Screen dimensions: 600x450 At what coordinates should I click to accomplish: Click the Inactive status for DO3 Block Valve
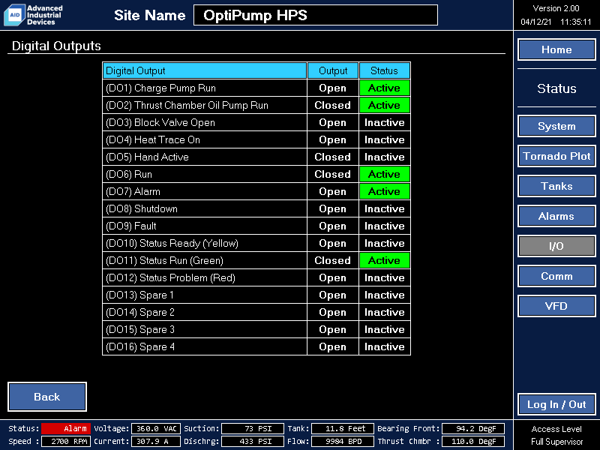click(x=385, y=122)
